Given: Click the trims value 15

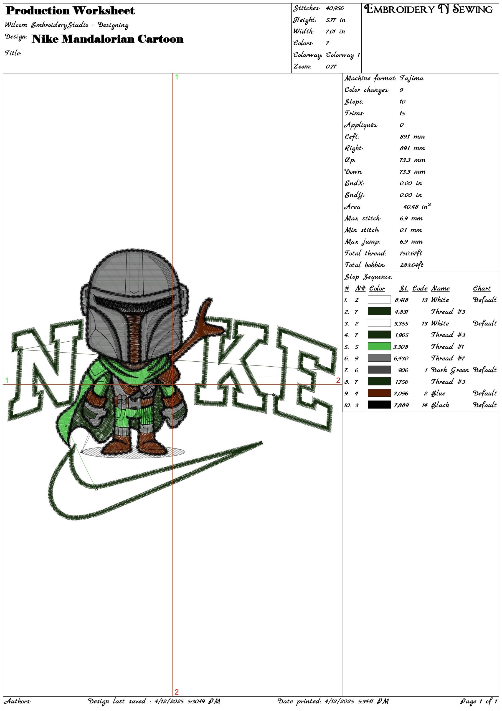Looking at the screenshot, I should pos(402,113).
